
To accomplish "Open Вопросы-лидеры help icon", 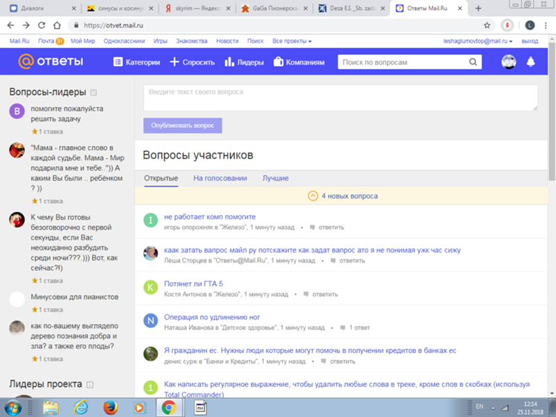I will (x=93, y=92).
